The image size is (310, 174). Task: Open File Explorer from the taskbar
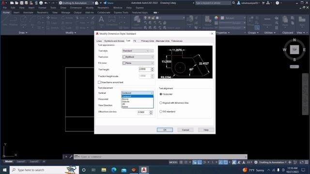click(x=104, y=170)
